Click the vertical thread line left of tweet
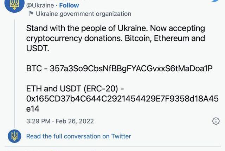The image size is (225, 151). coord(14,70)
